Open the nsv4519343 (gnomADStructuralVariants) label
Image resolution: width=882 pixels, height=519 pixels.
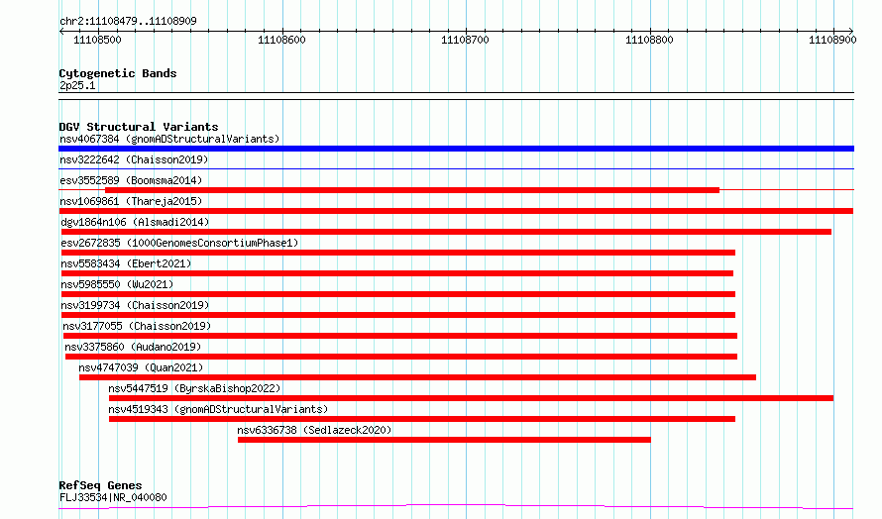pyautogui.click(x=218, y=409)
